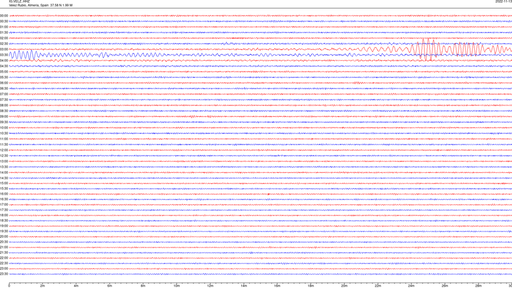The image size is (512, 288).
Task: Click the 23:00 time label
Action: (x=4, y=269)
